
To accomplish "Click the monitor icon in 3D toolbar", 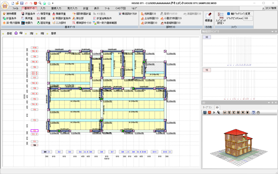I will coord(205,113).
